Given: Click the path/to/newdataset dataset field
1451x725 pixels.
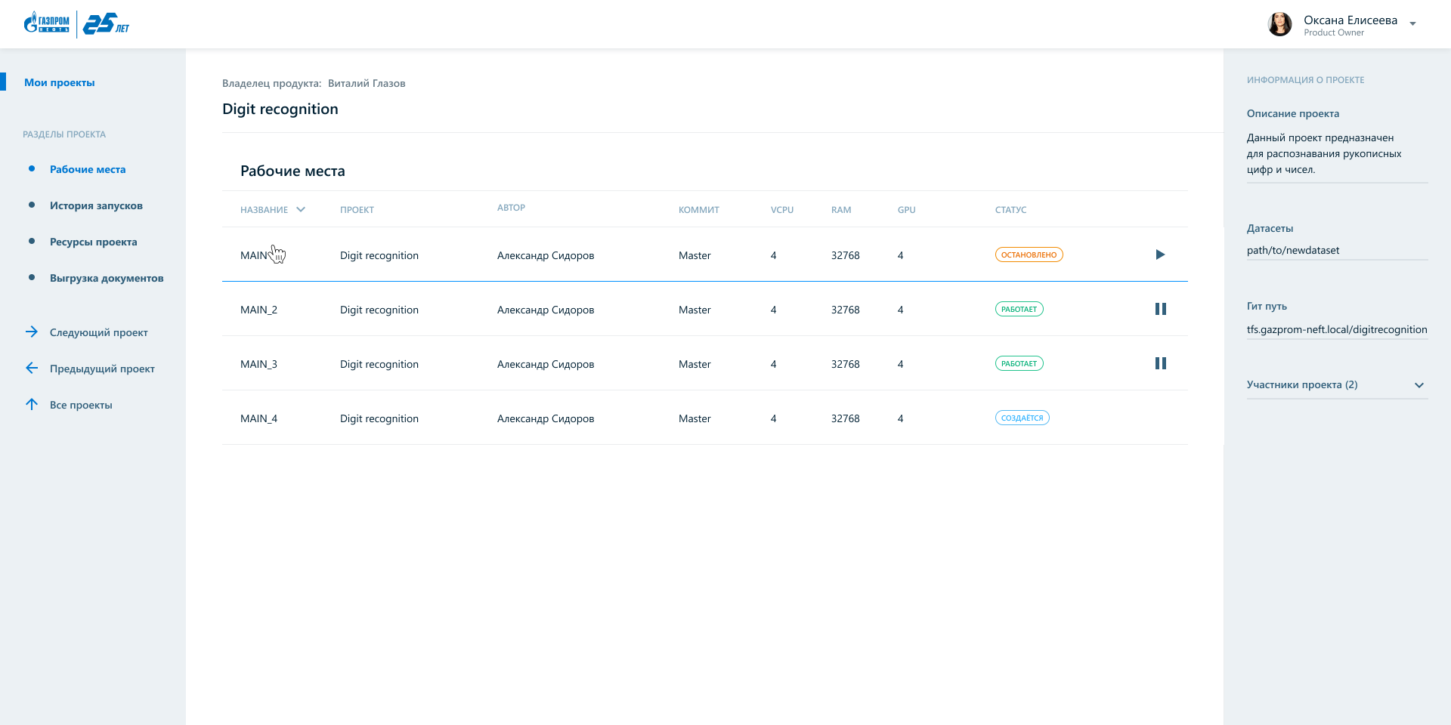Looking at the screenshot, I should tap(1293, 250).
